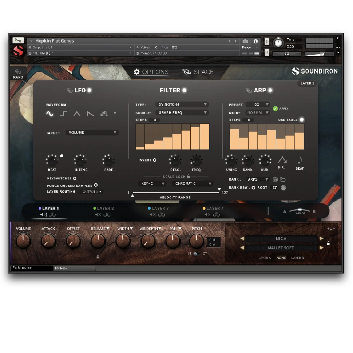The image size is (353, 353).
Task: Click the velocity range slider bar
Action: click(x=176, y=193)
